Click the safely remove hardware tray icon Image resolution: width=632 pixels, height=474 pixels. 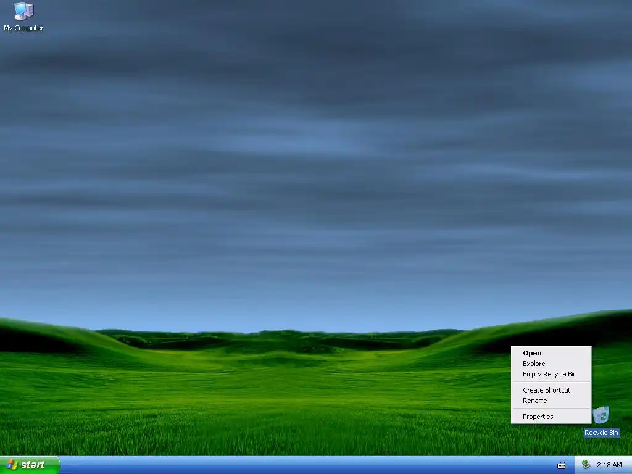pos(586,465)
